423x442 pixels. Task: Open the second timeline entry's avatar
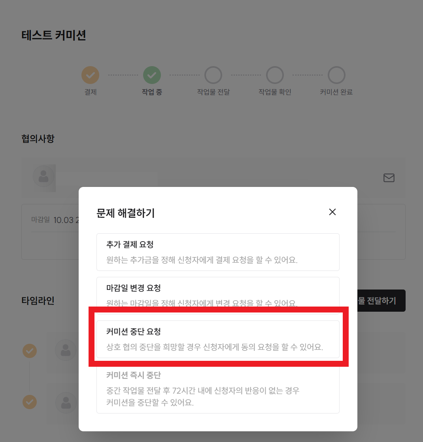pyautogui.click(x=66, y=403)
